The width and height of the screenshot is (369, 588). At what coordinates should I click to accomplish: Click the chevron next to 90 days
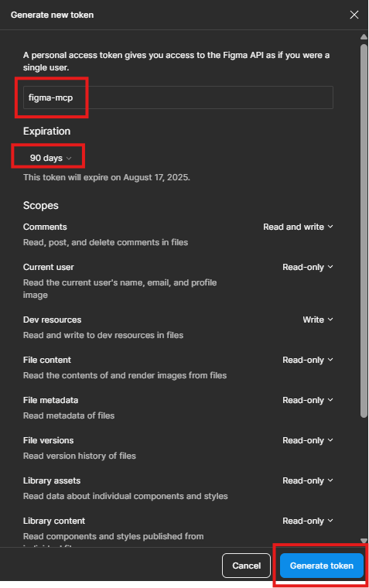69,159
